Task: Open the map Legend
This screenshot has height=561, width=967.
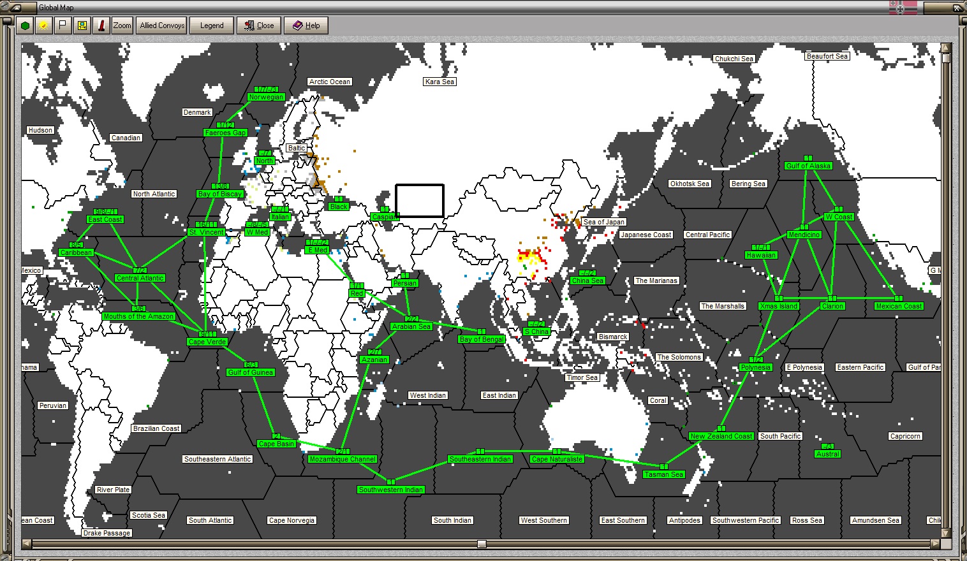Action: point(212,25)
